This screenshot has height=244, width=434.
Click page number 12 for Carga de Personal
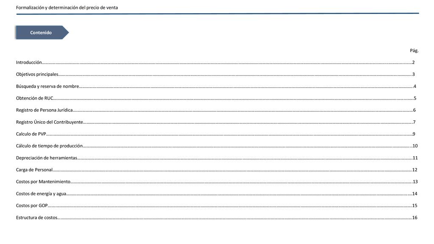415,170
